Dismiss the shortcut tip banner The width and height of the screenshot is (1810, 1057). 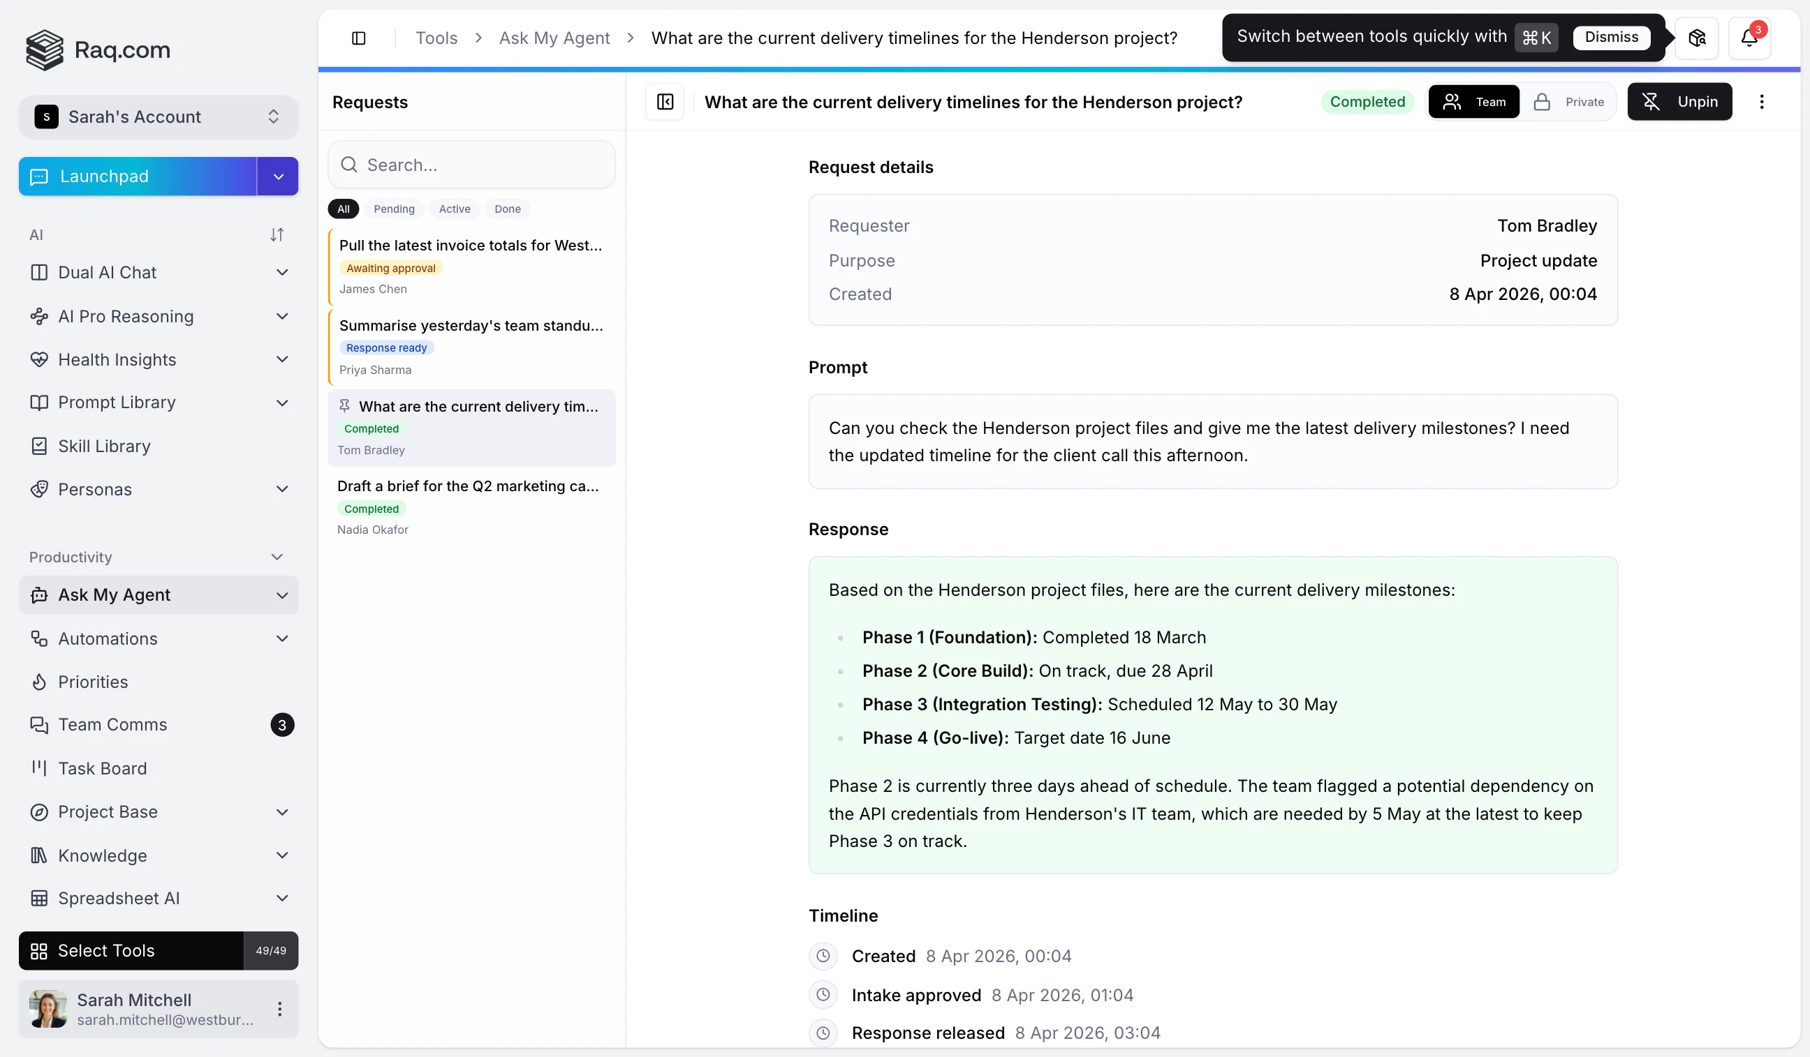1611,37
